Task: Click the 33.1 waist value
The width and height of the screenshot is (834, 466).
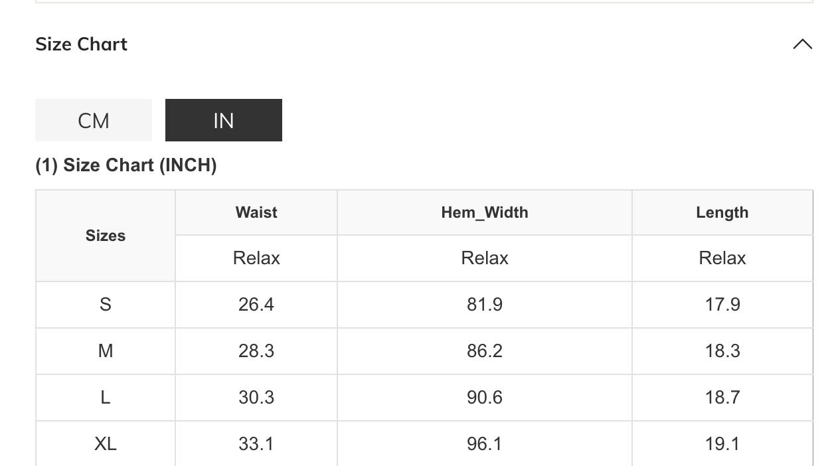Action: 256,443
